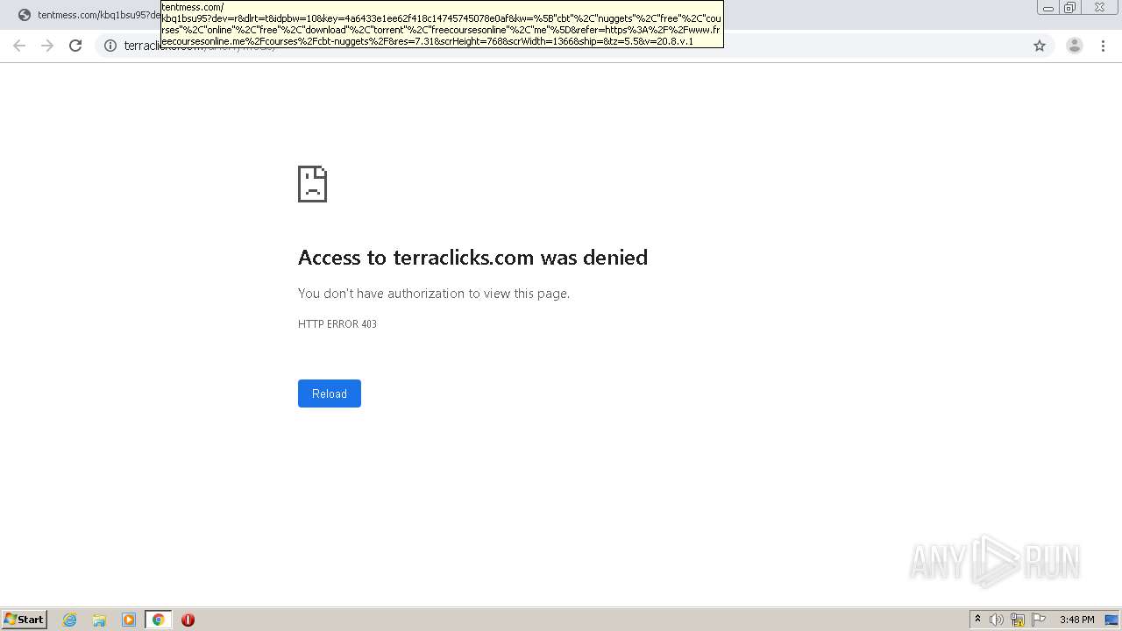Screen dimensions: 1122x631
Task: Open the network tray icon
Action: click(1018, 620)
